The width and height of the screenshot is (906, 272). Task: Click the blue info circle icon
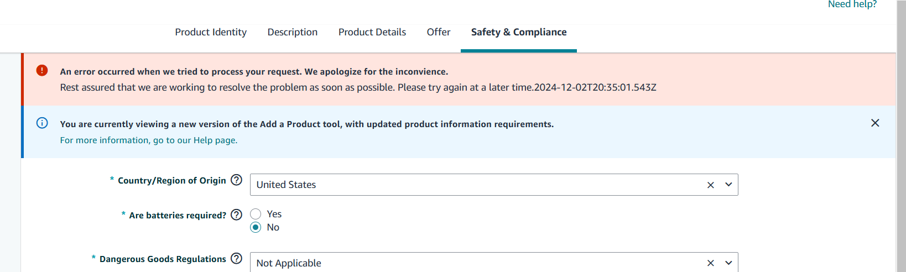(x=42, y=123)
